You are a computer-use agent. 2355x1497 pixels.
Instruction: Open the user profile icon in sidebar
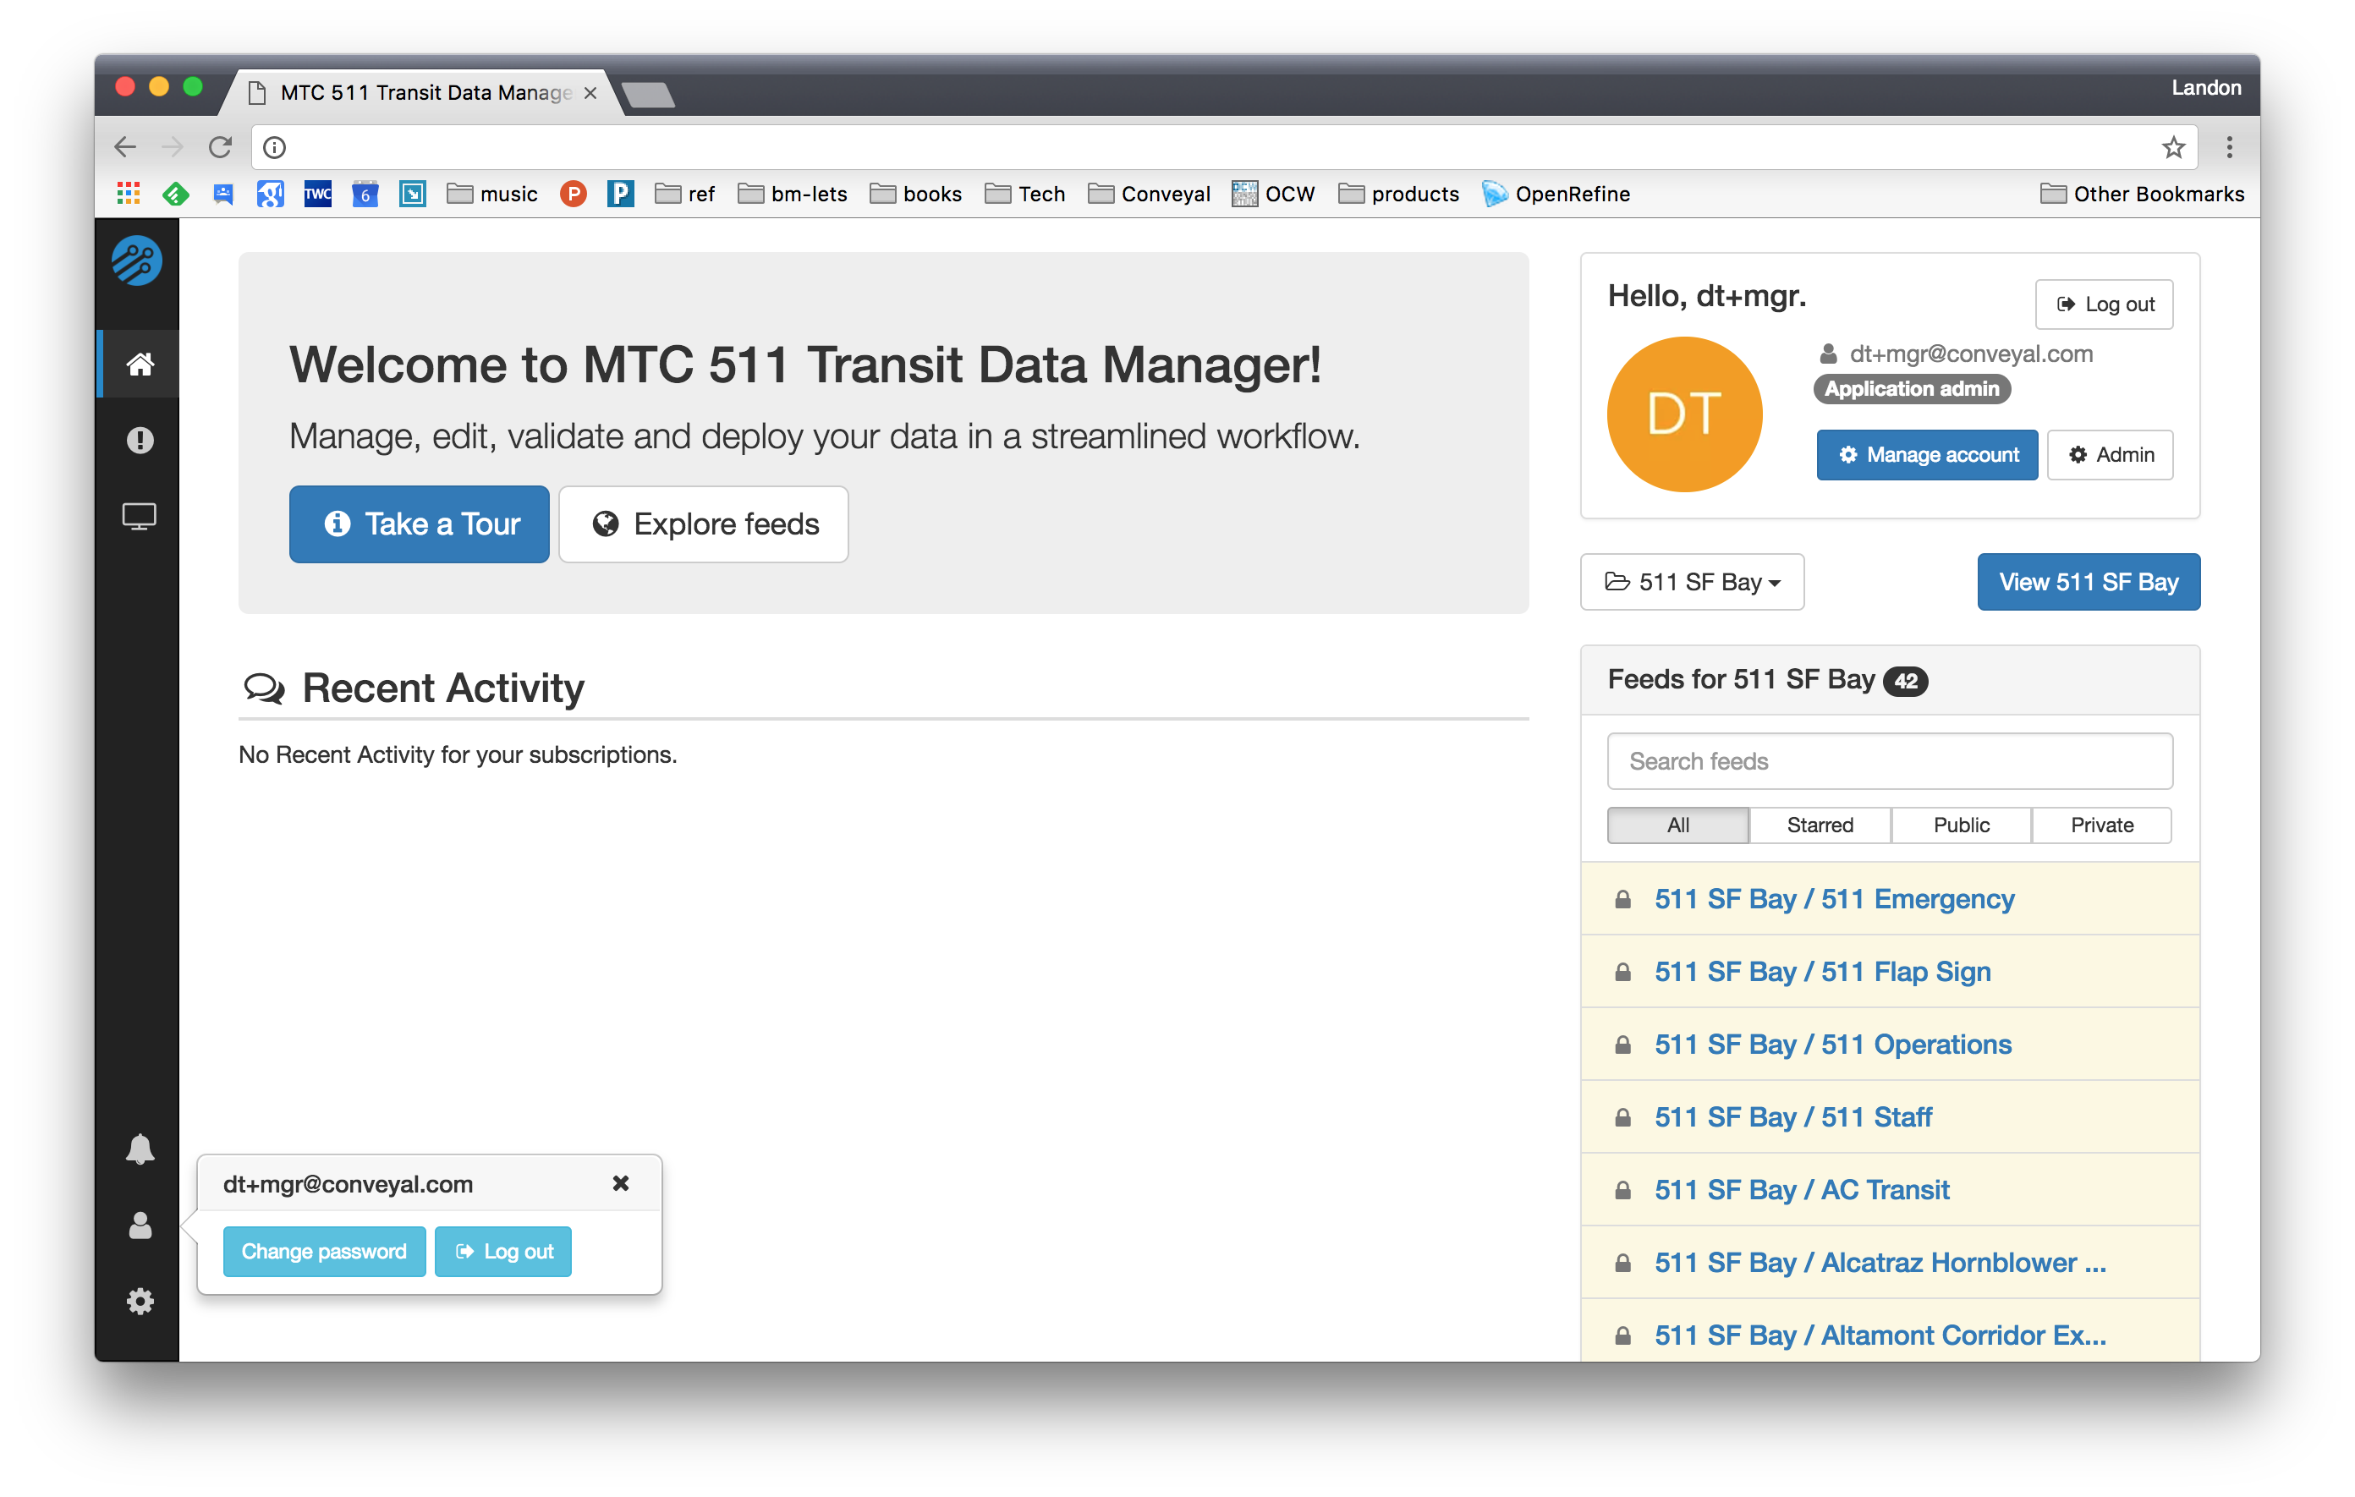coord(140,1226)
